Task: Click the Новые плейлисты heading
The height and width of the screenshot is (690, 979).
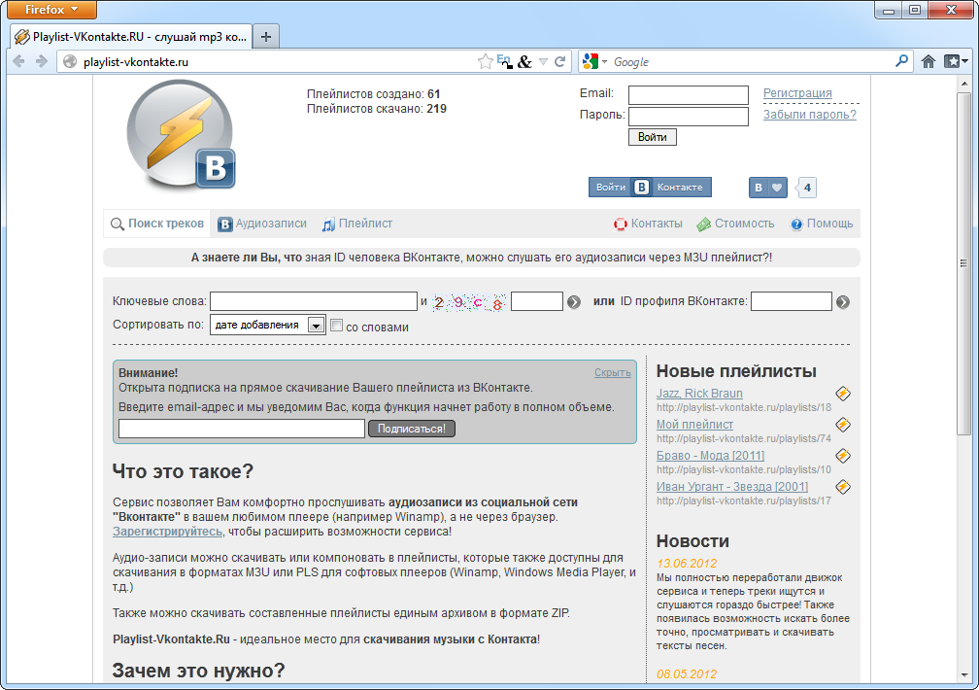Action: [736, 371]
